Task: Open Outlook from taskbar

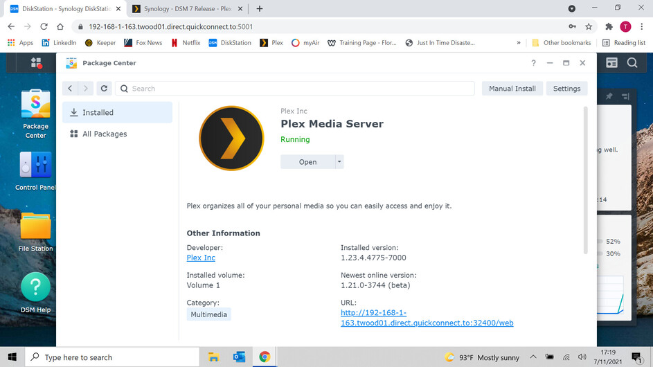Action: (239, 357)
